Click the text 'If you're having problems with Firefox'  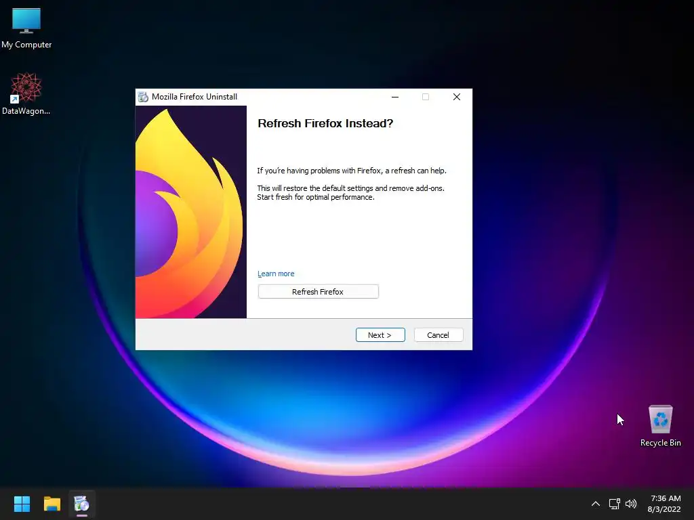click(319, 171)
